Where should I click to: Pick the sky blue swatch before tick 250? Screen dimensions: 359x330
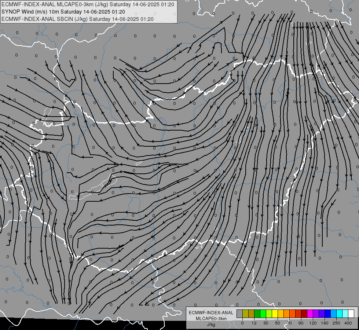pos(334,314)
